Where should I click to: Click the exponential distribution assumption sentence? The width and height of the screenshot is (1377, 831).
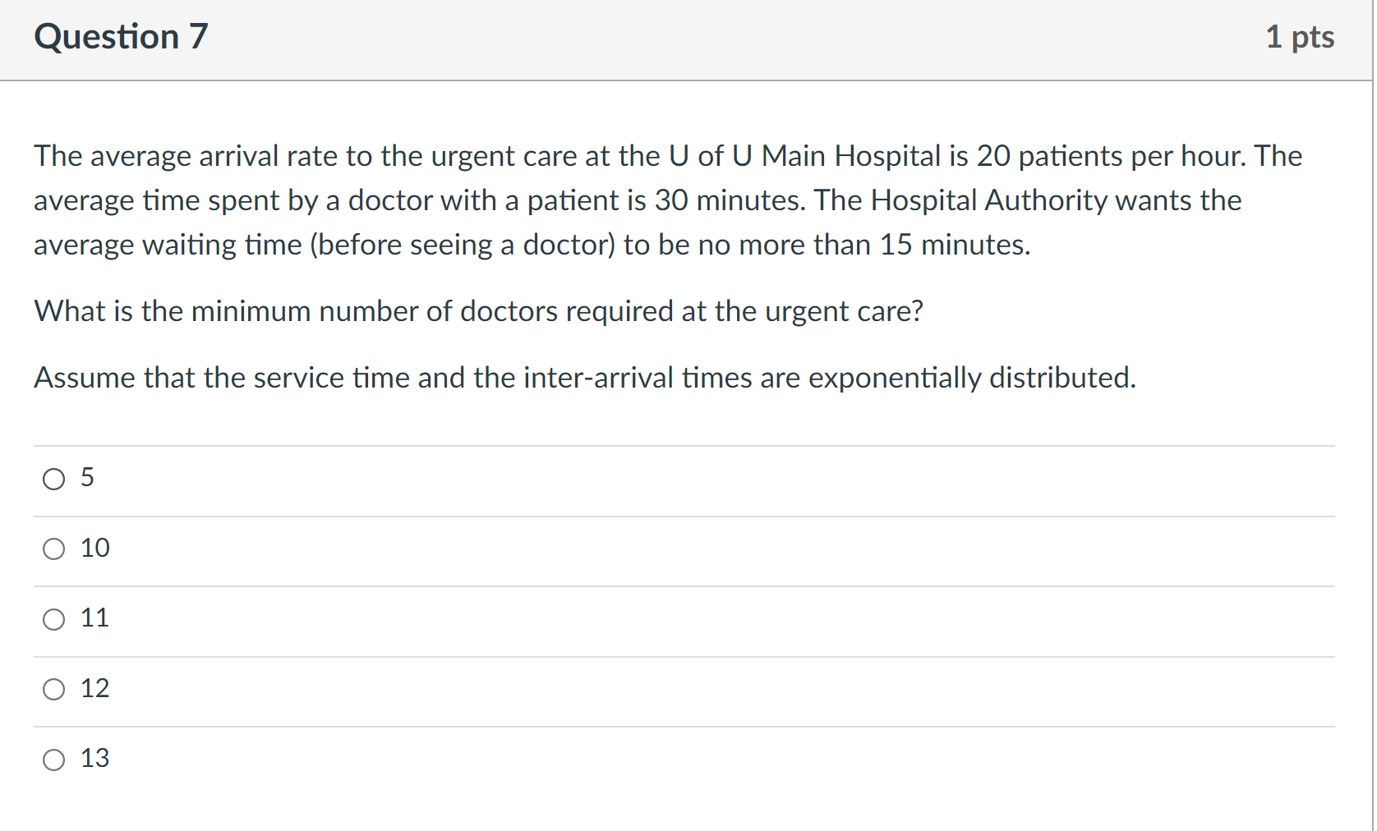tap(585, 377)
